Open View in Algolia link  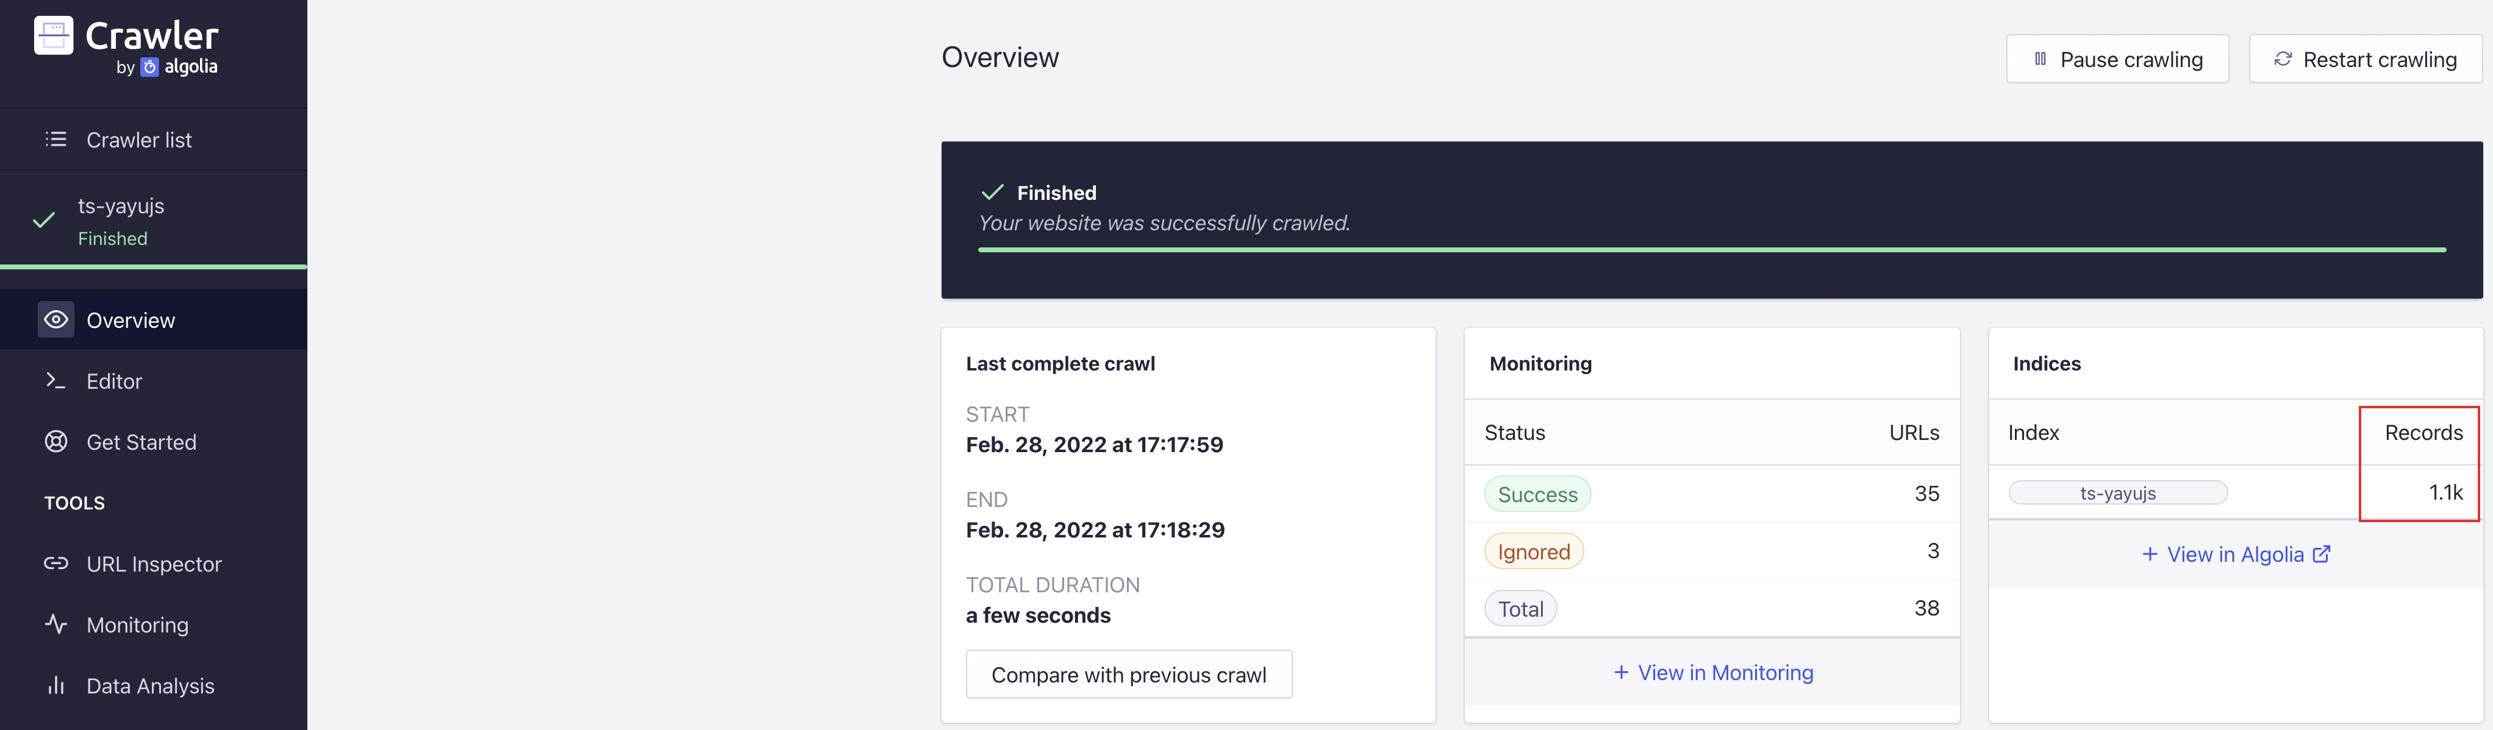click(x=2236, y=554)
